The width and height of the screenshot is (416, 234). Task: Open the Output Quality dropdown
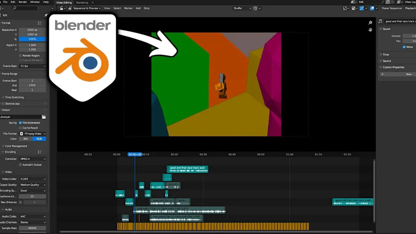[x=32, y=185]
